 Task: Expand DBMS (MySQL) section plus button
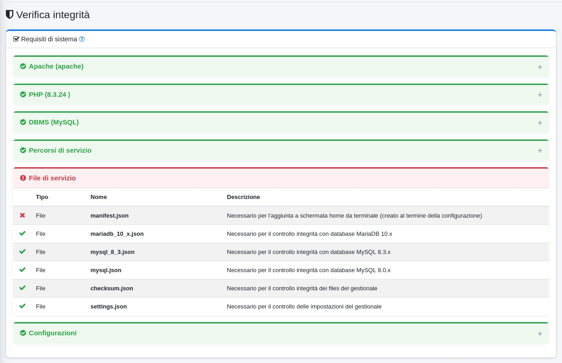[540, 123]
